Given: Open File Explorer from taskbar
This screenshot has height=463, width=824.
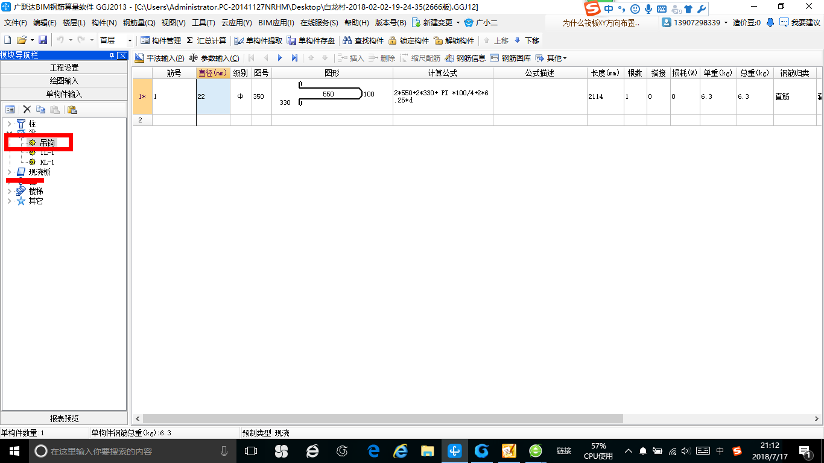Looking at the screenshot, I should coord(427,451).
